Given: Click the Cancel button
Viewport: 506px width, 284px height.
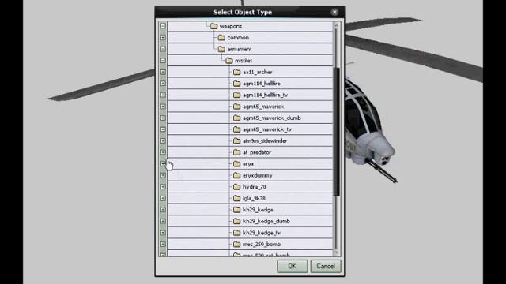Looking at the screenshot, I should click(x=326, y=267).
